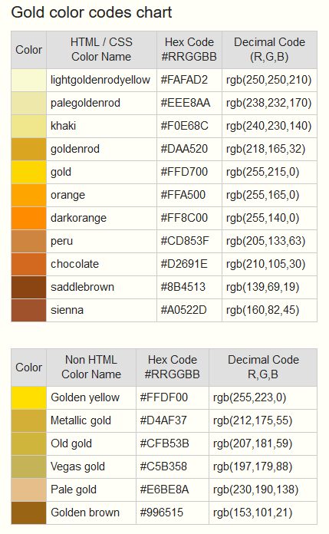Click the goldenrod color swatch
The height and width of the screenshot is (534, 329).
pyautogui.click(x=29, y=149)
